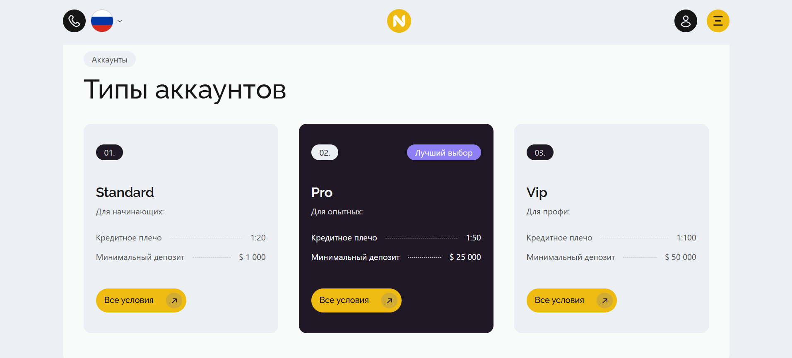Image resolution: width=792 pixels, height=358 pixels.
Task: Open the yellow hamburger menu
Action: pyautogui.click(x=718, y=21)
